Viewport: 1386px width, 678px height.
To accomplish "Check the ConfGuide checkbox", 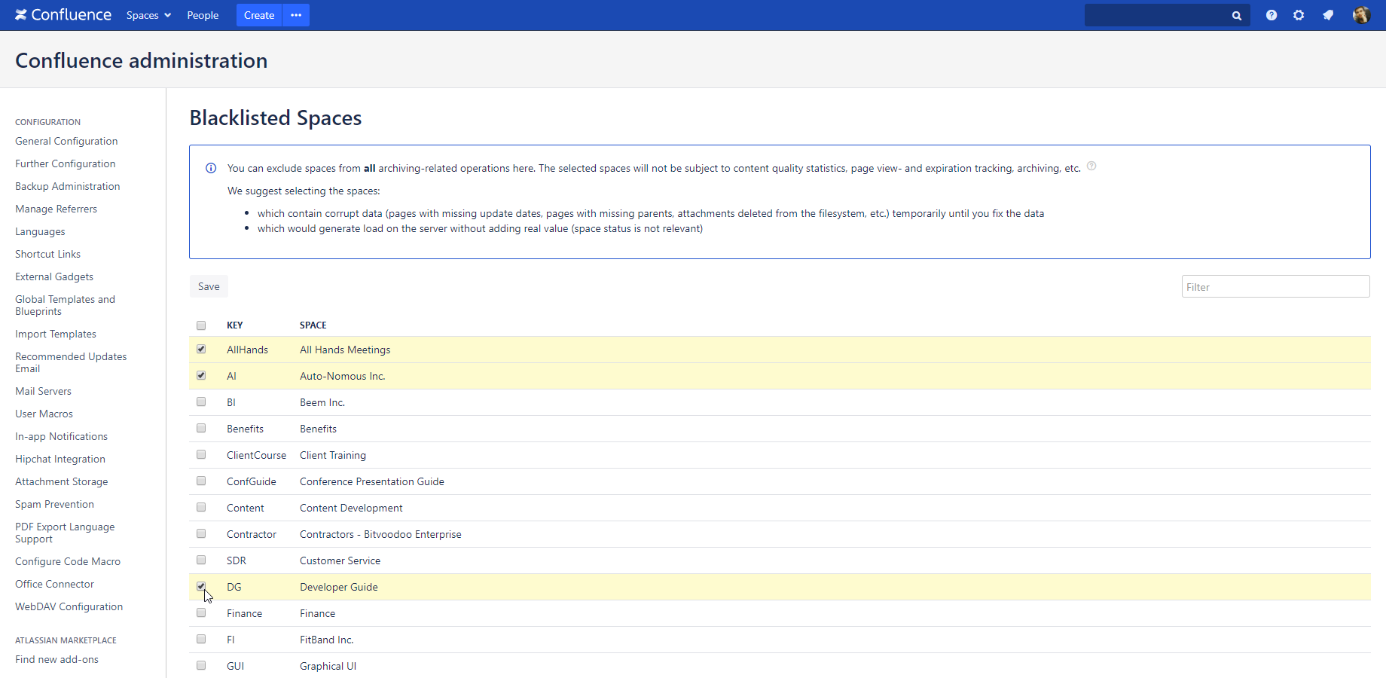I will (x=201, y=481).
